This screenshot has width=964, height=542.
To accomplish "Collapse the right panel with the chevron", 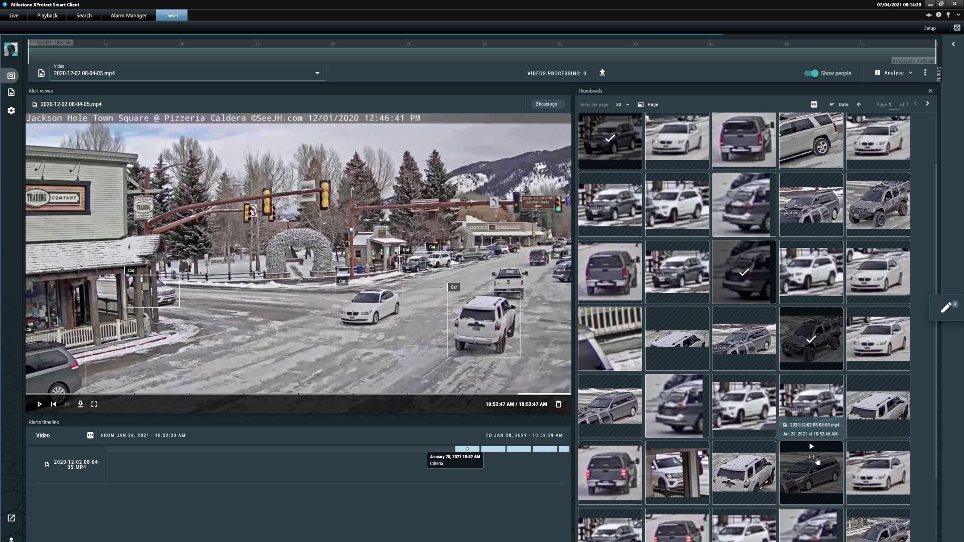I will [x=953, y=44].
